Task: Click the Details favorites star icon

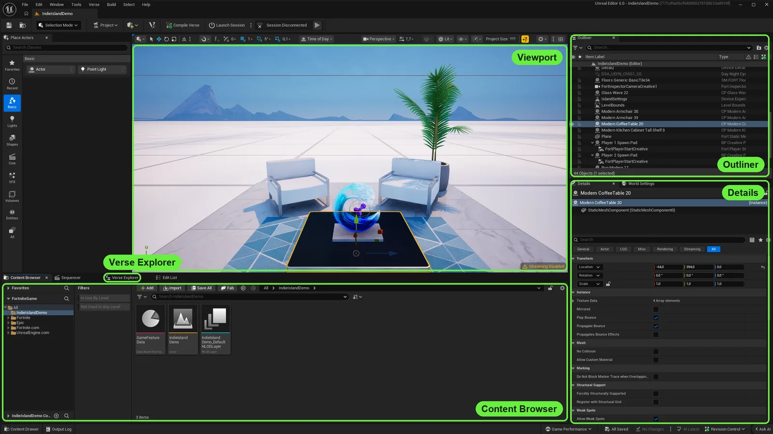Action: tap(760, 240)
